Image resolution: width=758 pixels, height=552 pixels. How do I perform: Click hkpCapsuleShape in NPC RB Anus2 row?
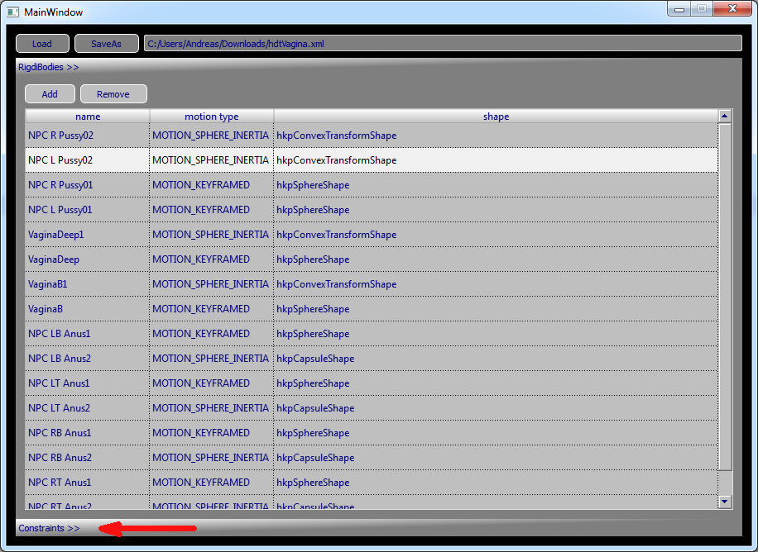click(315, 458)
